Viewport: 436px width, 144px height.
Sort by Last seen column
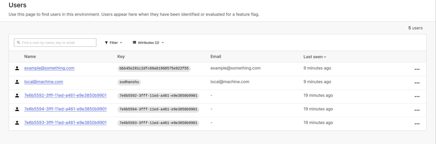(x=314, y=57)
